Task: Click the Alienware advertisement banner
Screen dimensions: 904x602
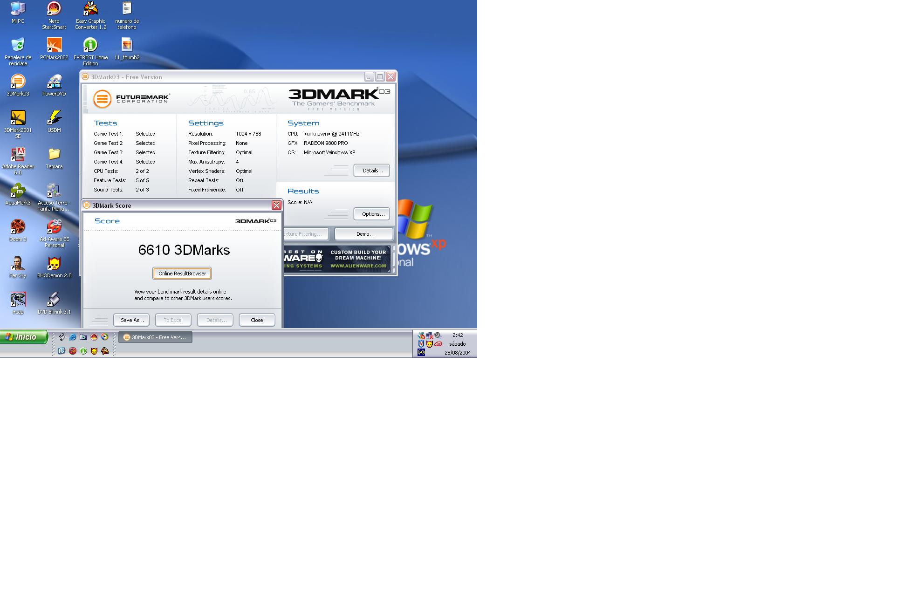Action: click(x=337, y=260)
